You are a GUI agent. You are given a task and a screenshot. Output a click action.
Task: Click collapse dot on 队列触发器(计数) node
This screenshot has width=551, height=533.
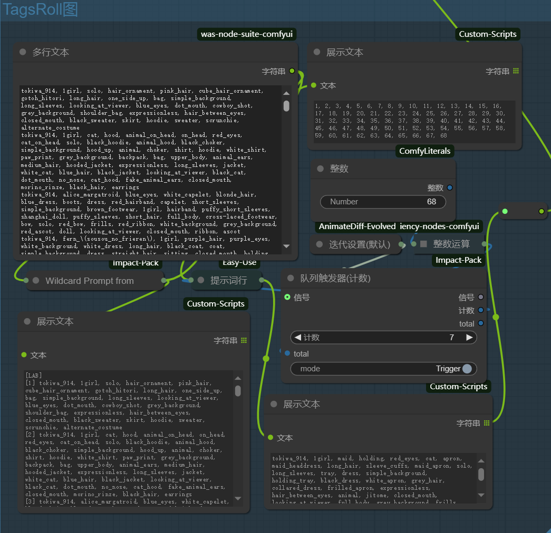(291, 278)
